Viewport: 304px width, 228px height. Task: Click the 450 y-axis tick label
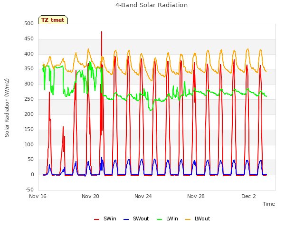pos(29,39)
